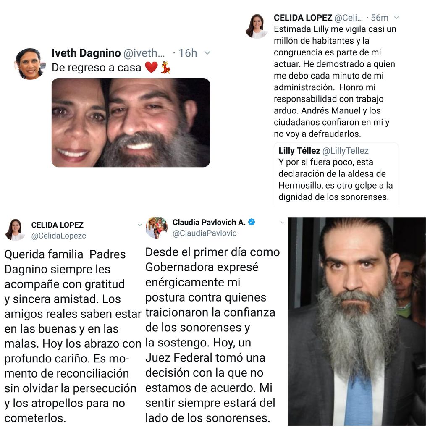Click Celida Lopez avatar in top tweet
Viewport: 430px width, 430px height.
(257, 26)
